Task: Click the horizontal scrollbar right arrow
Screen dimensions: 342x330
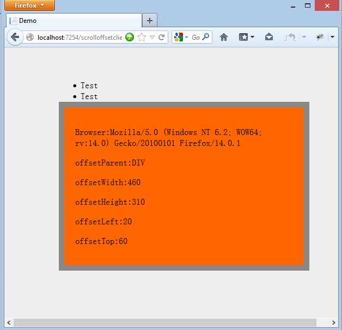Action: point(334,322)
